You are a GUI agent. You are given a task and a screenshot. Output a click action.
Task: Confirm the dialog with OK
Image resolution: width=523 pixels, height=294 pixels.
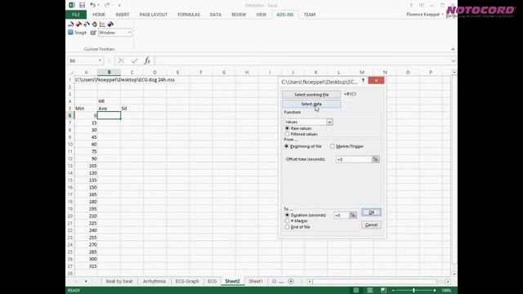tap(371, 212)
